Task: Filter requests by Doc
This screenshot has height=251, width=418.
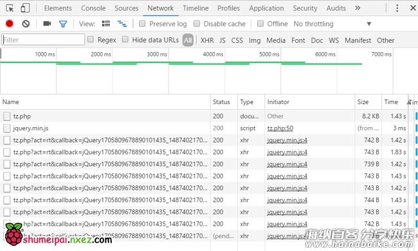Action: 317,40
